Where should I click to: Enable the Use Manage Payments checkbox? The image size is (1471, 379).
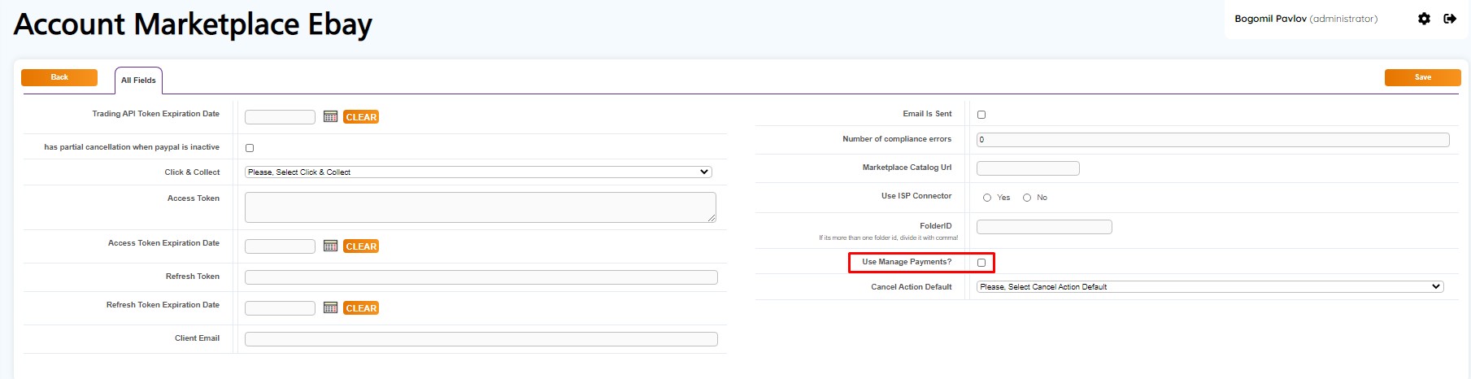(981, 263)
